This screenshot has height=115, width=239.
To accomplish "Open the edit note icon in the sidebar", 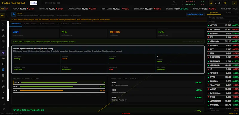I will point(3,81).
